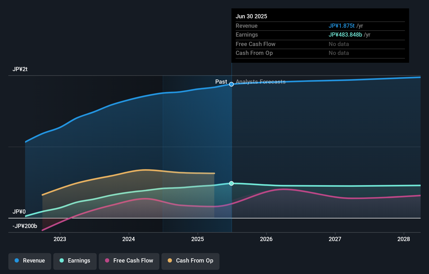Click the Past section label
The width and height of the screenshot is (429, 274).
[221, 82]
